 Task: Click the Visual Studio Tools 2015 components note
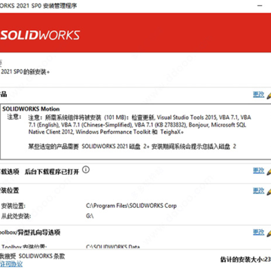(139, 125)
